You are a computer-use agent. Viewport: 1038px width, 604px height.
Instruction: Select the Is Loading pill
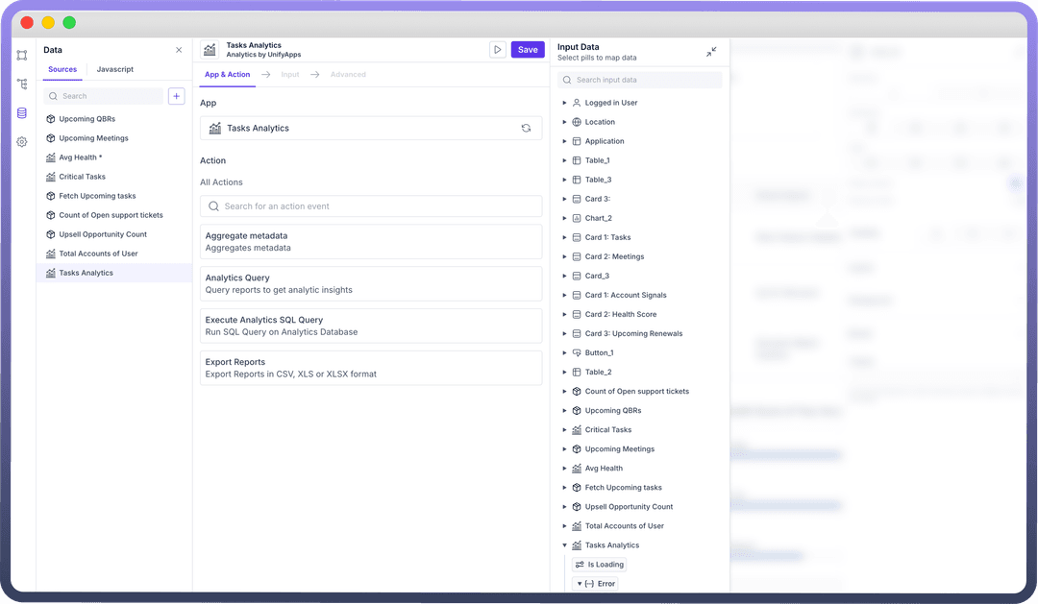599,565
